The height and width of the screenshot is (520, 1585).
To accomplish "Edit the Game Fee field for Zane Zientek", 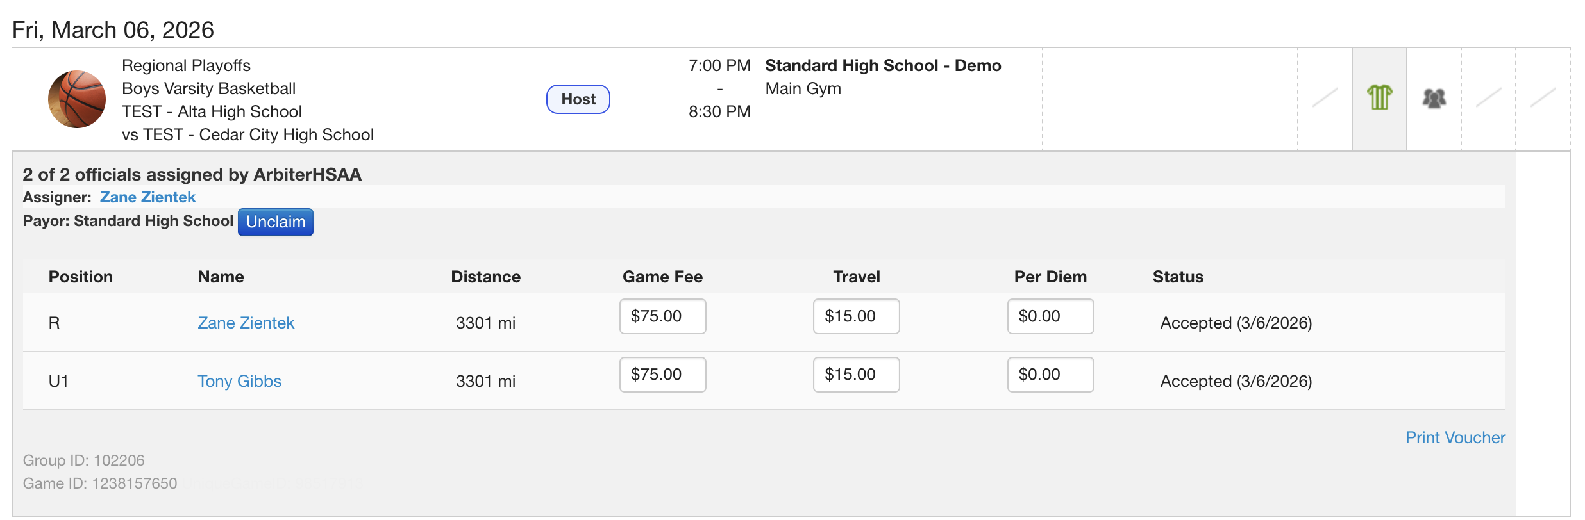I will (663, 316).
